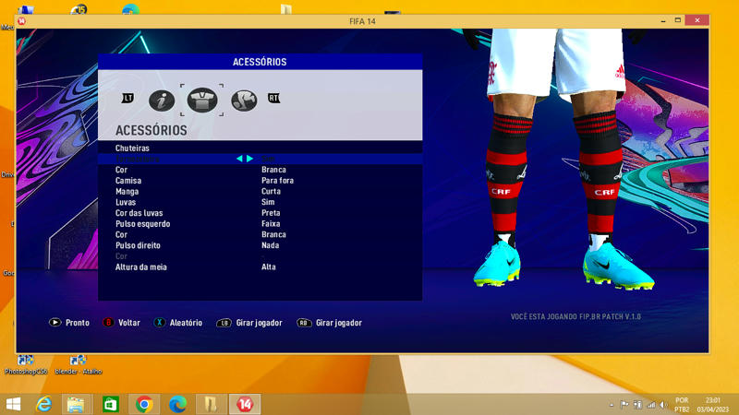The image size is (739, 415).
Task: Show hidden tray icons arrow
Action: [x=612, y=405]
